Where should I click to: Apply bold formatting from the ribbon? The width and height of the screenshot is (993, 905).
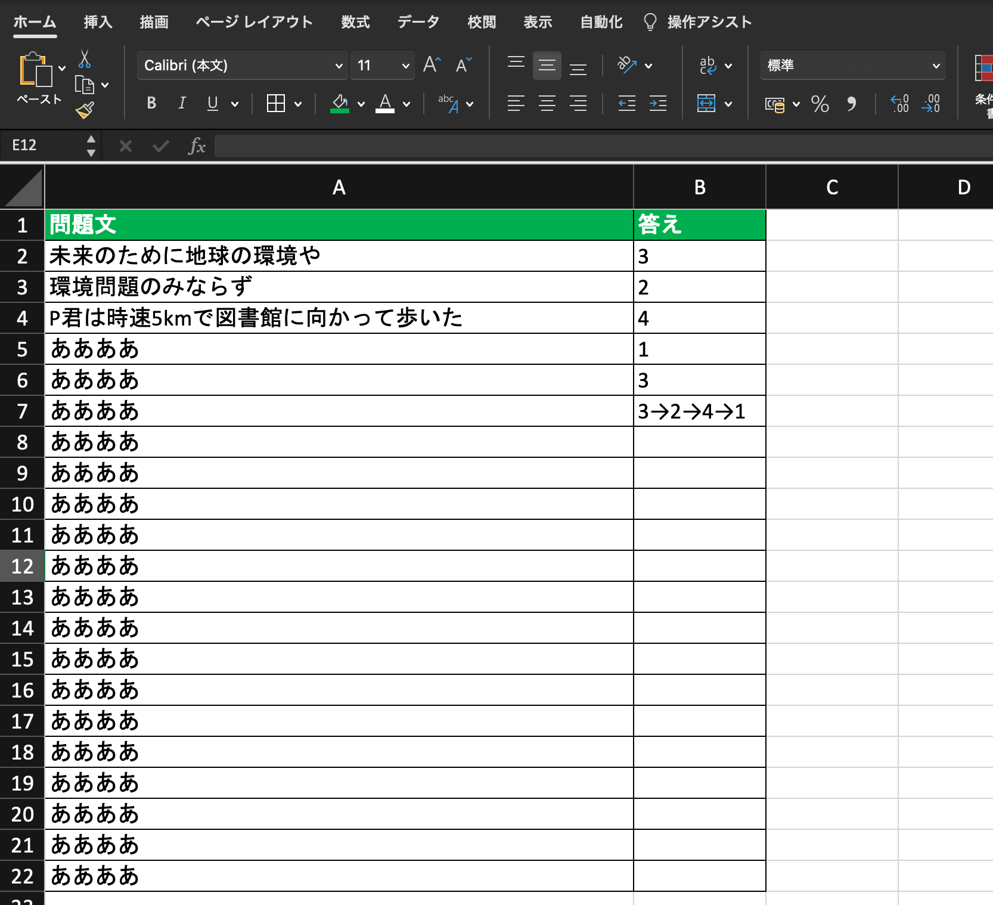[151, 103]
